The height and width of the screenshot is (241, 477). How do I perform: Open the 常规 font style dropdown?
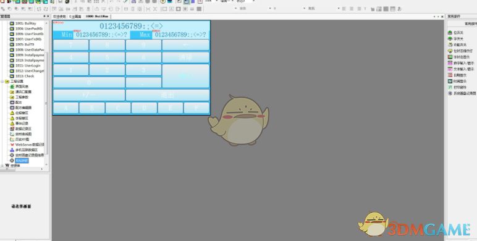point(338,9)
